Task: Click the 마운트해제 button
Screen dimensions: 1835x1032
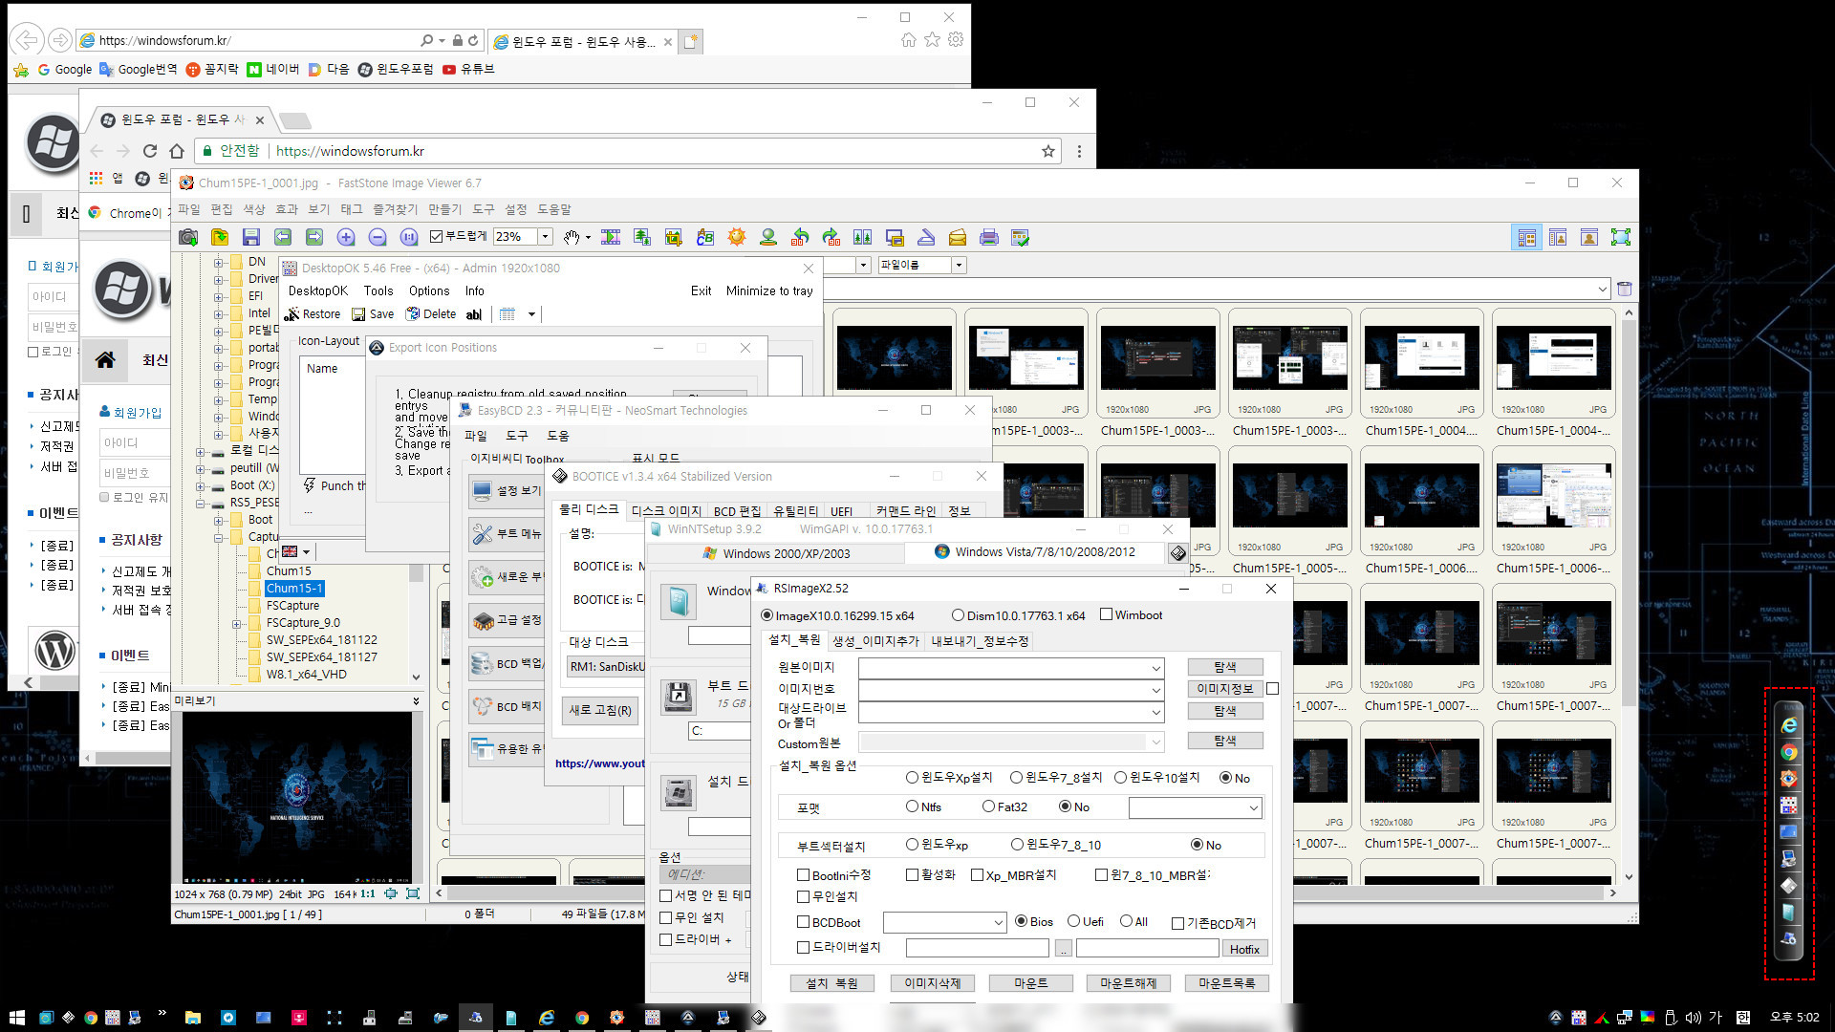Action: pyautogui.click(x=1128, y=983)
